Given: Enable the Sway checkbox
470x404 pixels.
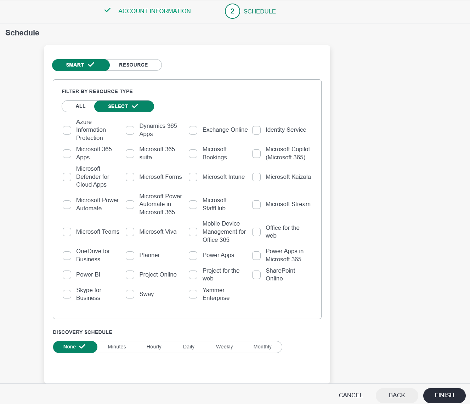Looking at the screenshot, I should pos(130,294).
